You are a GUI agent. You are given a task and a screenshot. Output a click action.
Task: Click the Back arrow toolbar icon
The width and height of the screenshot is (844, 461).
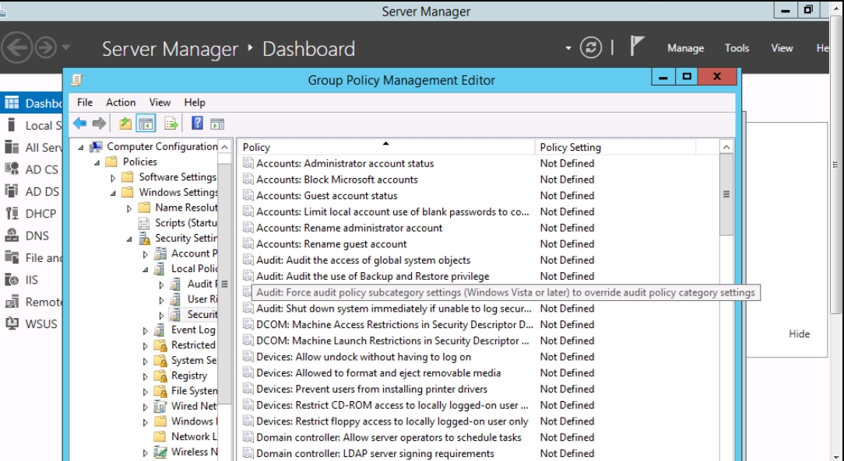(79, 124)
